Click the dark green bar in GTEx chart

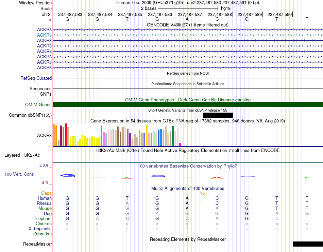coord(173,136)
